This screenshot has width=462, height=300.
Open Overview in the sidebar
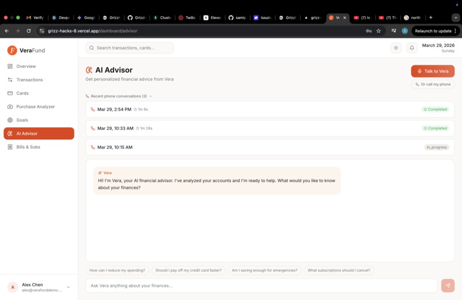point(39,67)
